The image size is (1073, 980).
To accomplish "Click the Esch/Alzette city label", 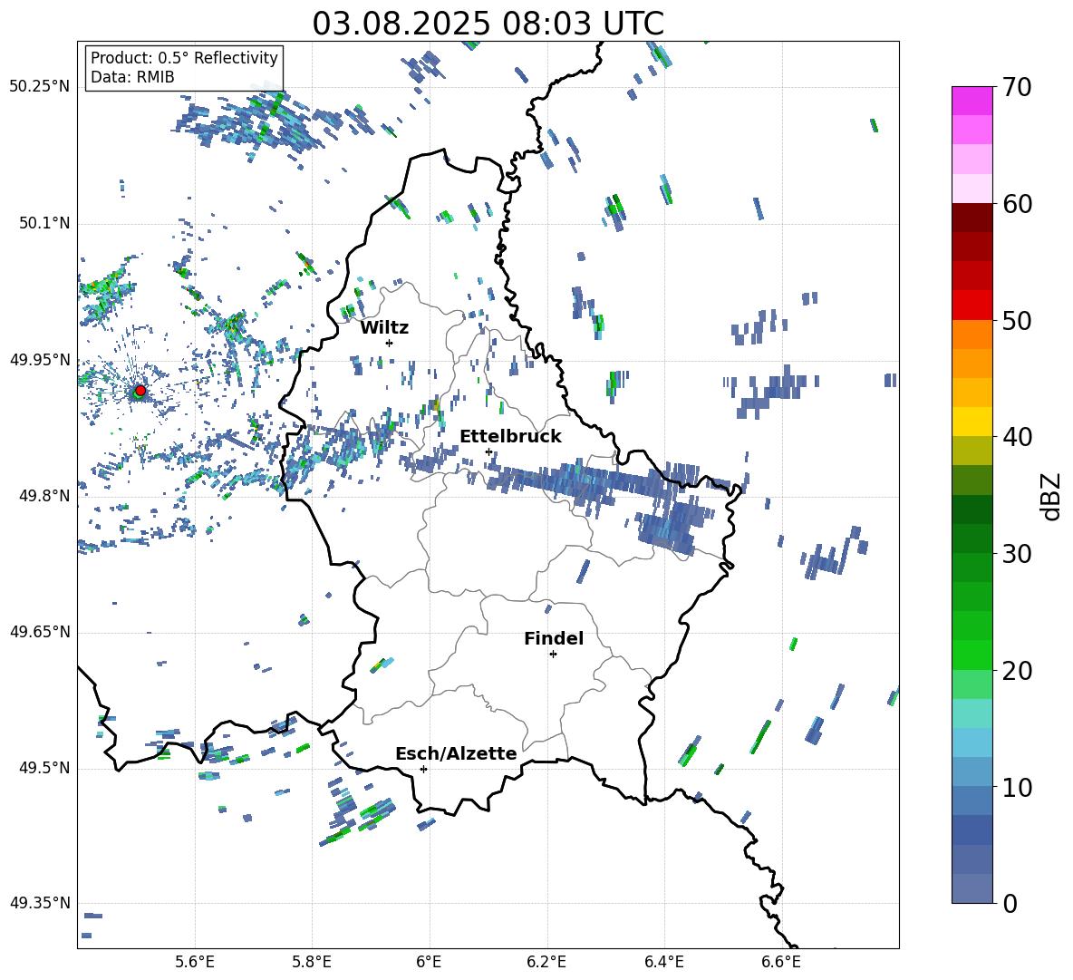I will [x=457, y=753].
